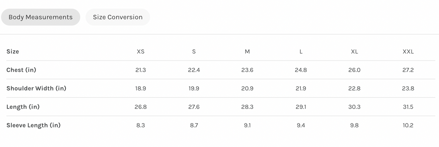This screenshot has width=439, height=147.
Task: Click the XXL size column header
Action: click(408, 51)
